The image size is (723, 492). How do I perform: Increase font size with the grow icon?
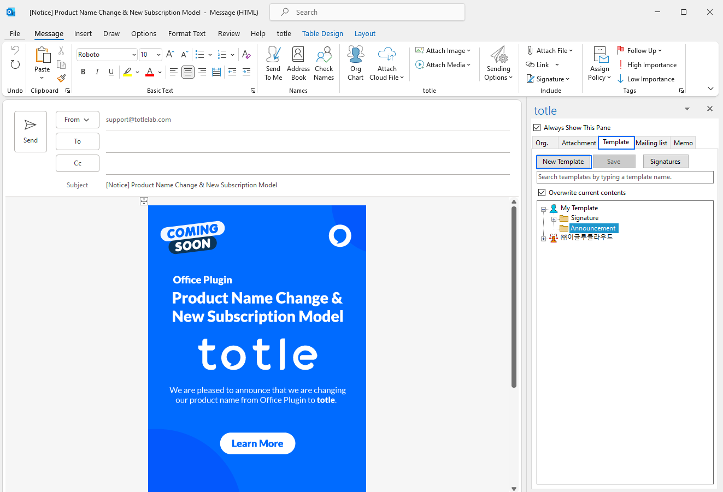pos(170,55)
